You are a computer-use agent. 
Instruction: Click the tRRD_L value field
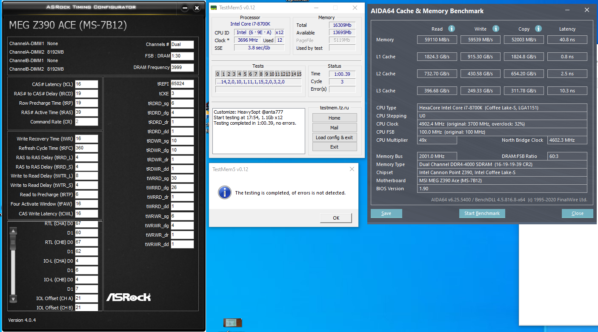86,157
